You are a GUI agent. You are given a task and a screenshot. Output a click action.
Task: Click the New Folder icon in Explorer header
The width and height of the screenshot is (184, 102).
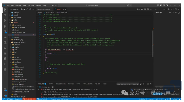24,9
